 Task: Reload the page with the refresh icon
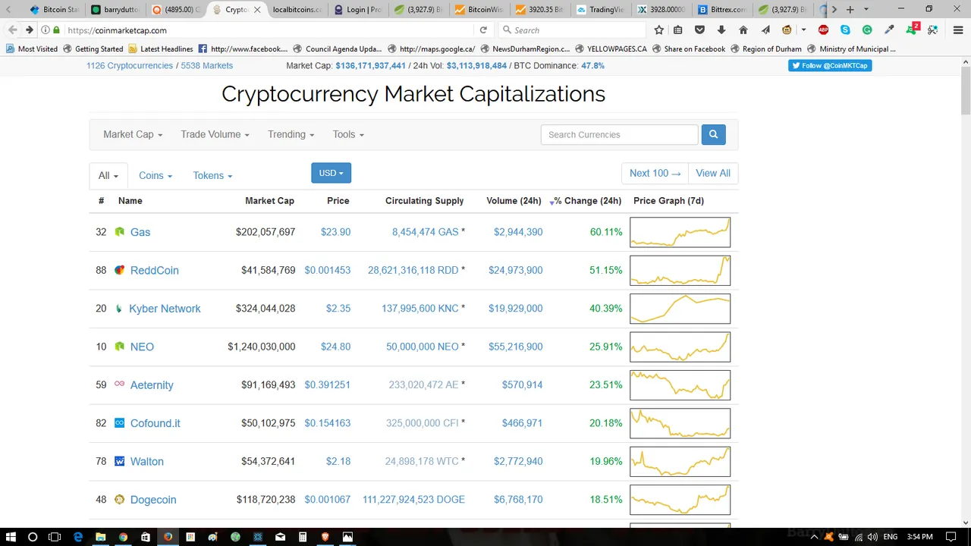coord(483,30)
